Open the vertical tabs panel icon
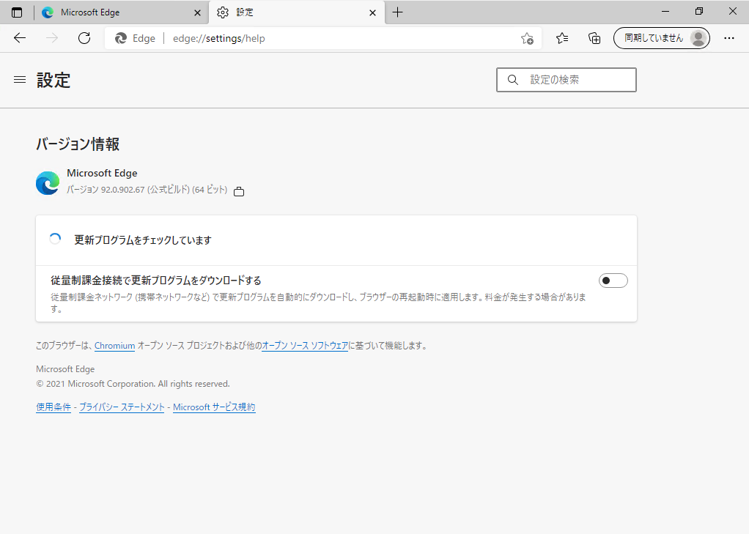 click(x=17, y=12)
